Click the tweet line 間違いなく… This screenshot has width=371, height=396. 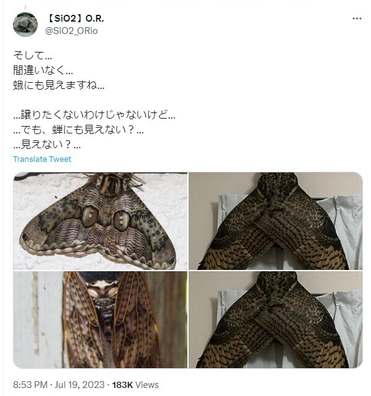tap(43, 70)
